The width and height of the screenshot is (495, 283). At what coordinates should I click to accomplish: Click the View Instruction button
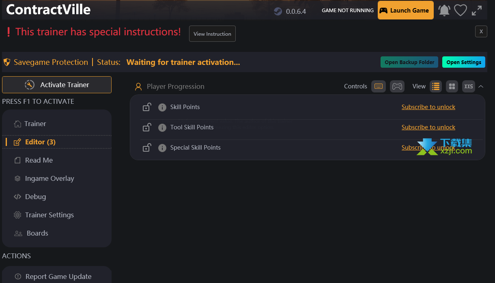212,34
